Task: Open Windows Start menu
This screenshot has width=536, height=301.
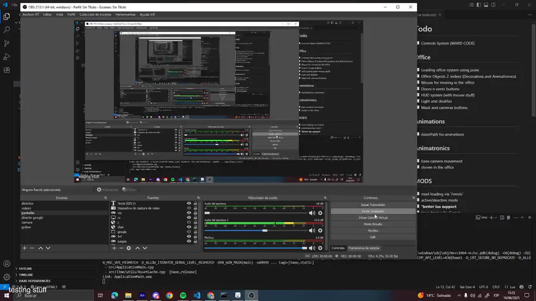Action: (x=6, y=296)
